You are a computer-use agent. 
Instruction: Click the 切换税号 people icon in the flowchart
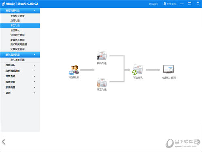(x=74, y=70)
